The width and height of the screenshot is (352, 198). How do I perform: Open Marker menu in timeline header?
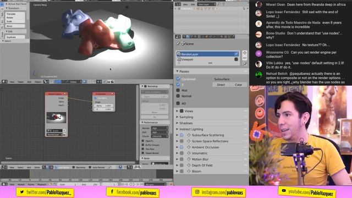[x=21, y=184]
